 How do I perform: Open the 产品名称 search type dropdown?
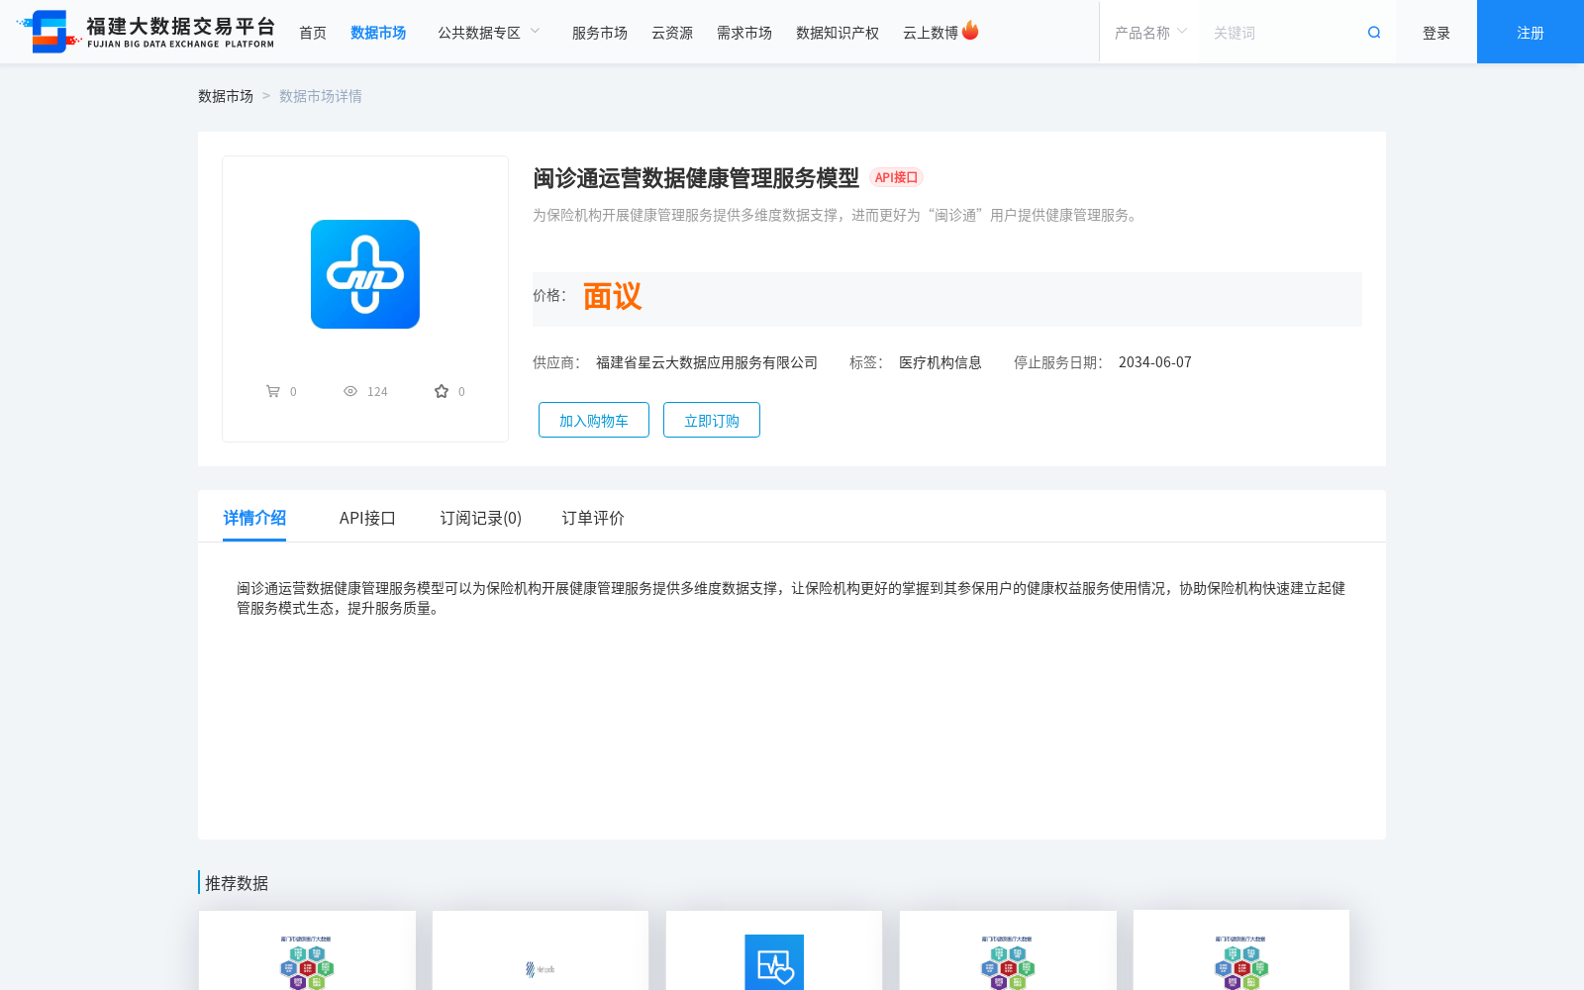[x=1149, y=33]
